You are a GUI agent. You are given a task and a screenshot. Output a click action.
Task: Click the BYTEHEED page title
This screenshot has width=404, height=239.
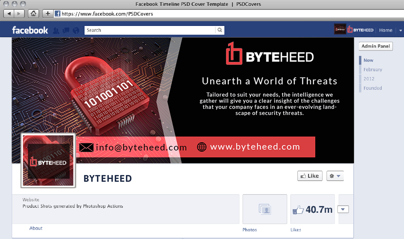click(108, 178)
